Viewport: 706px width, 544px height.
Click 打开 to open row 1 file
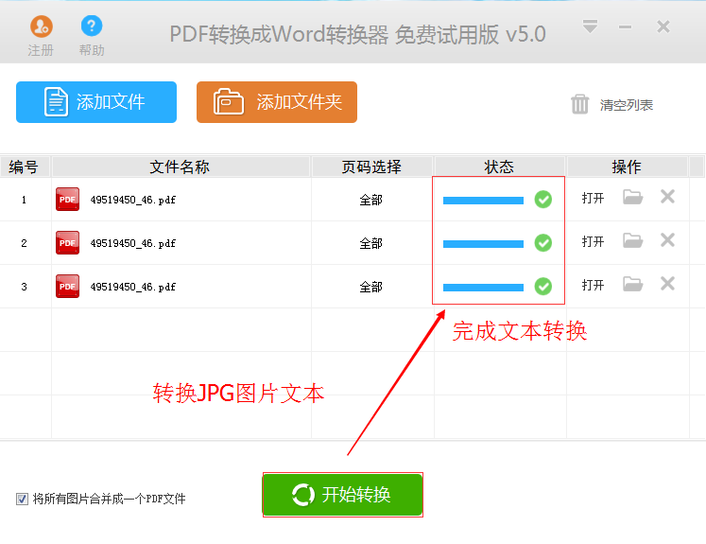click(593, 198)
